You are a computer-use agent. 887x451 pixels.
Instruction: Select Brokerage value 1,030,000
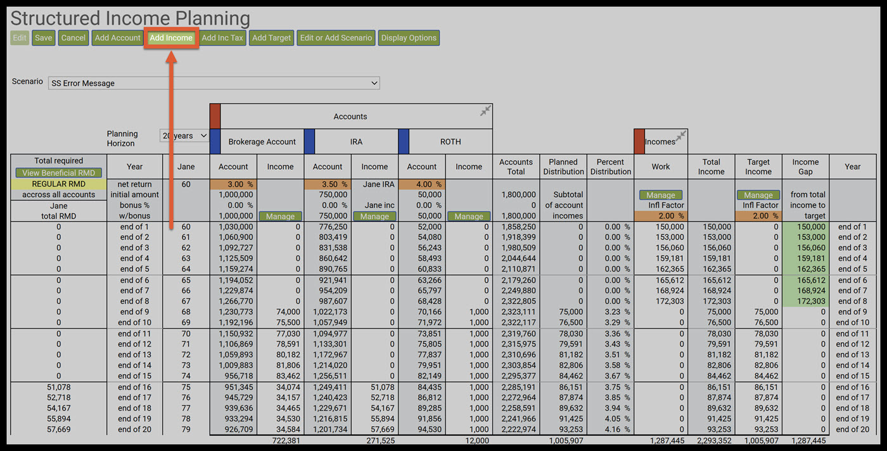[x=235, y=227]
